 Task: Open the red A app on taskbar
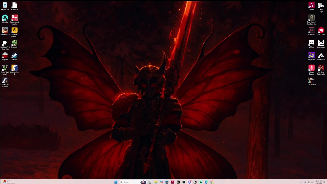tap(172, 182)
